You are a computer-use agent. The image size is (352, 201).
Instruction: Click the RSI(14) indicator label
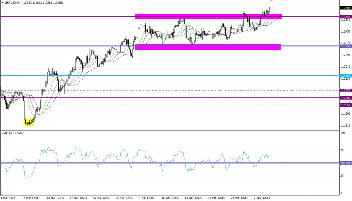14,133
